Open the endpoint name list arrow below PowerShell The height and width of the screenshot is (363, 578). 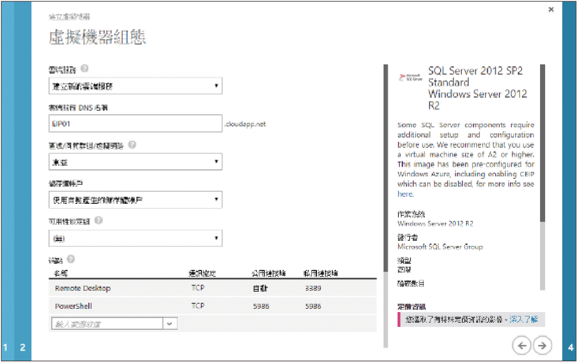click(170, 324)
